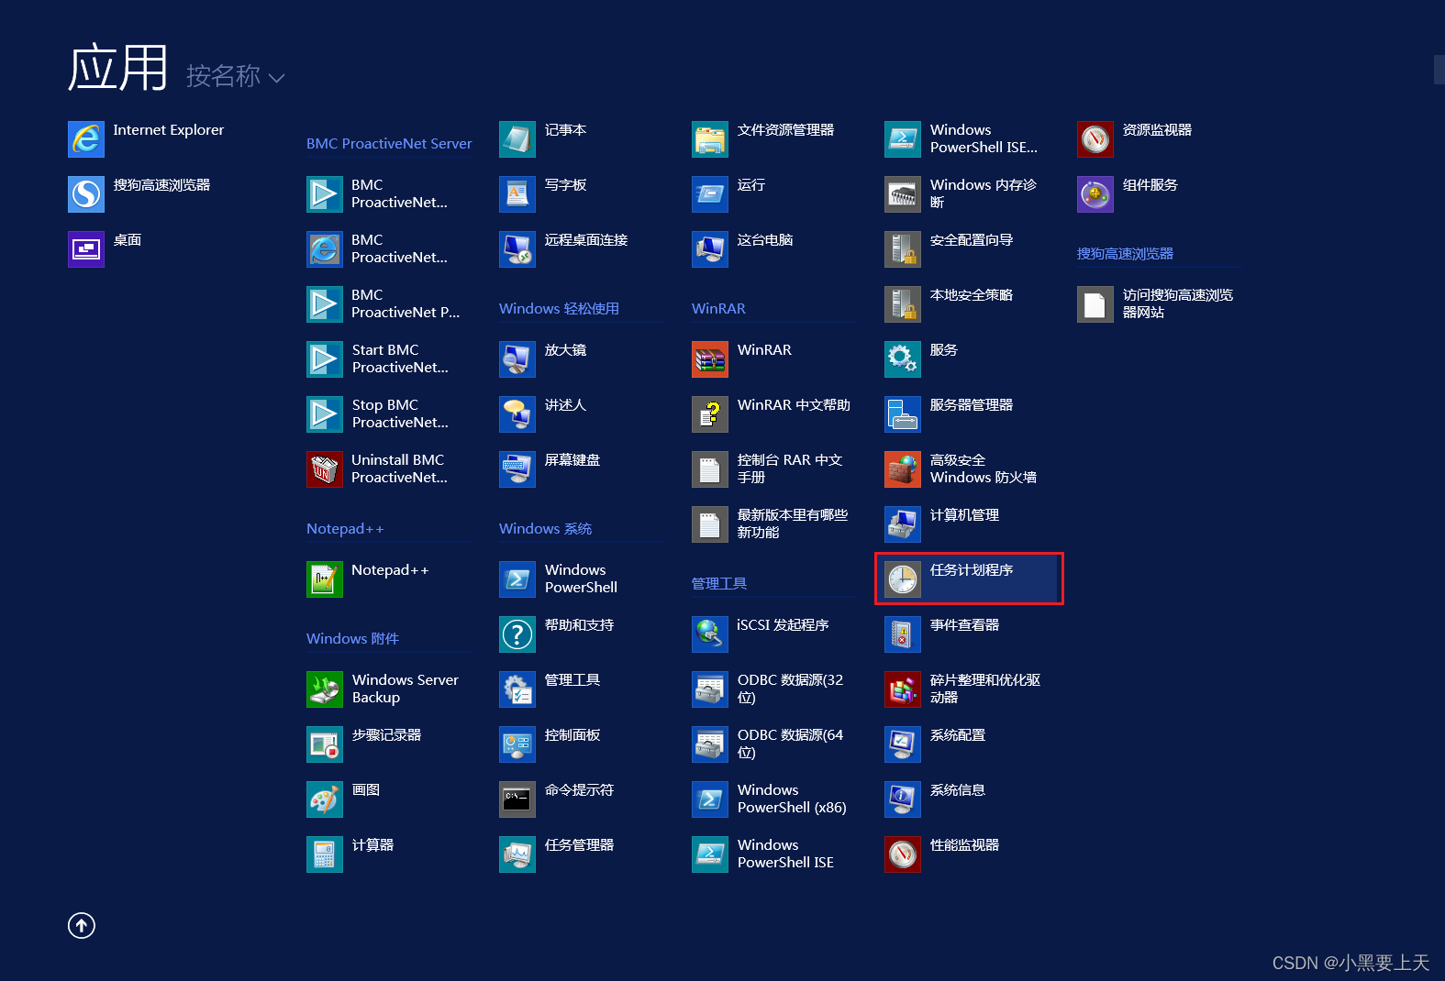Open 安全配置向导 label

972,240
